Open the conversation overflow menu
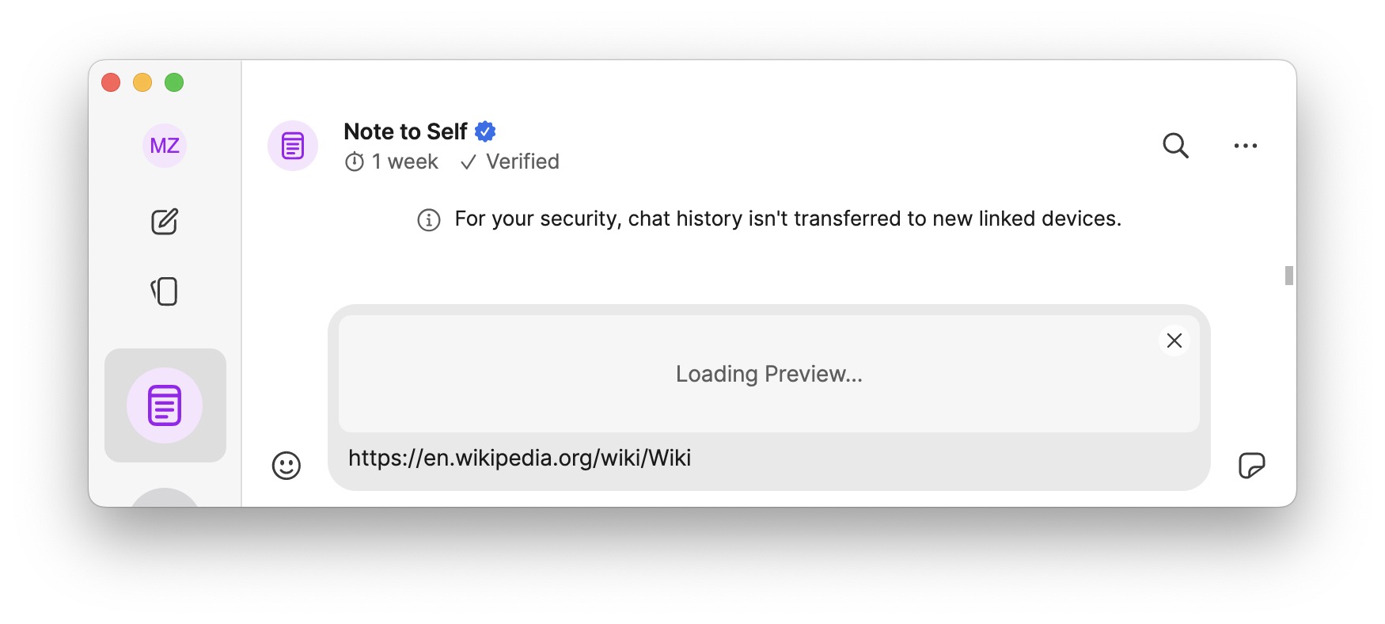This screenshot has height=624, width=1385. pyautogui.click(x=1246, y=146)
